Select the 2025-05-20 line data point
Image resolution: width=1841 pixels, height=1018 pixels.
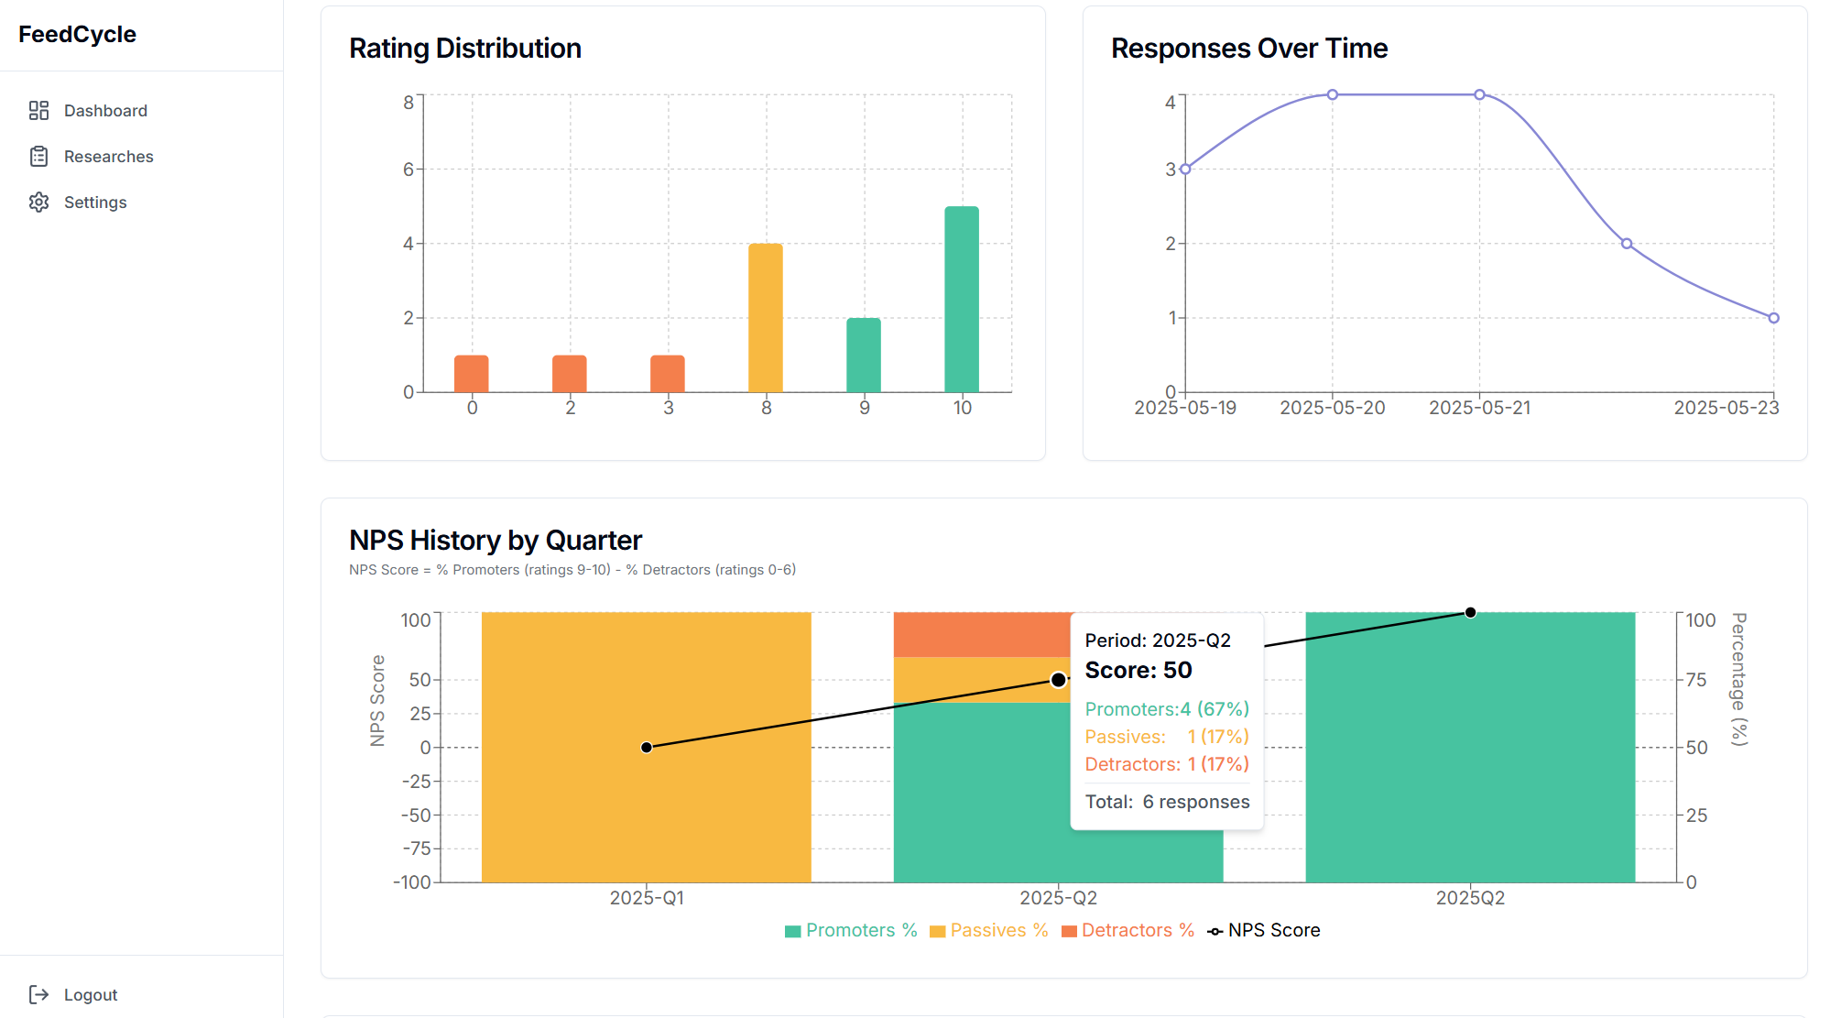(1333, 94)
